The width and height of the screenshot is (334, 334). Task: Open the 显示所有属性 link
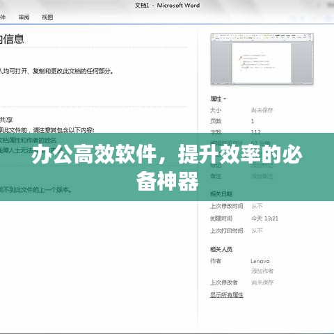pos(227,295)
